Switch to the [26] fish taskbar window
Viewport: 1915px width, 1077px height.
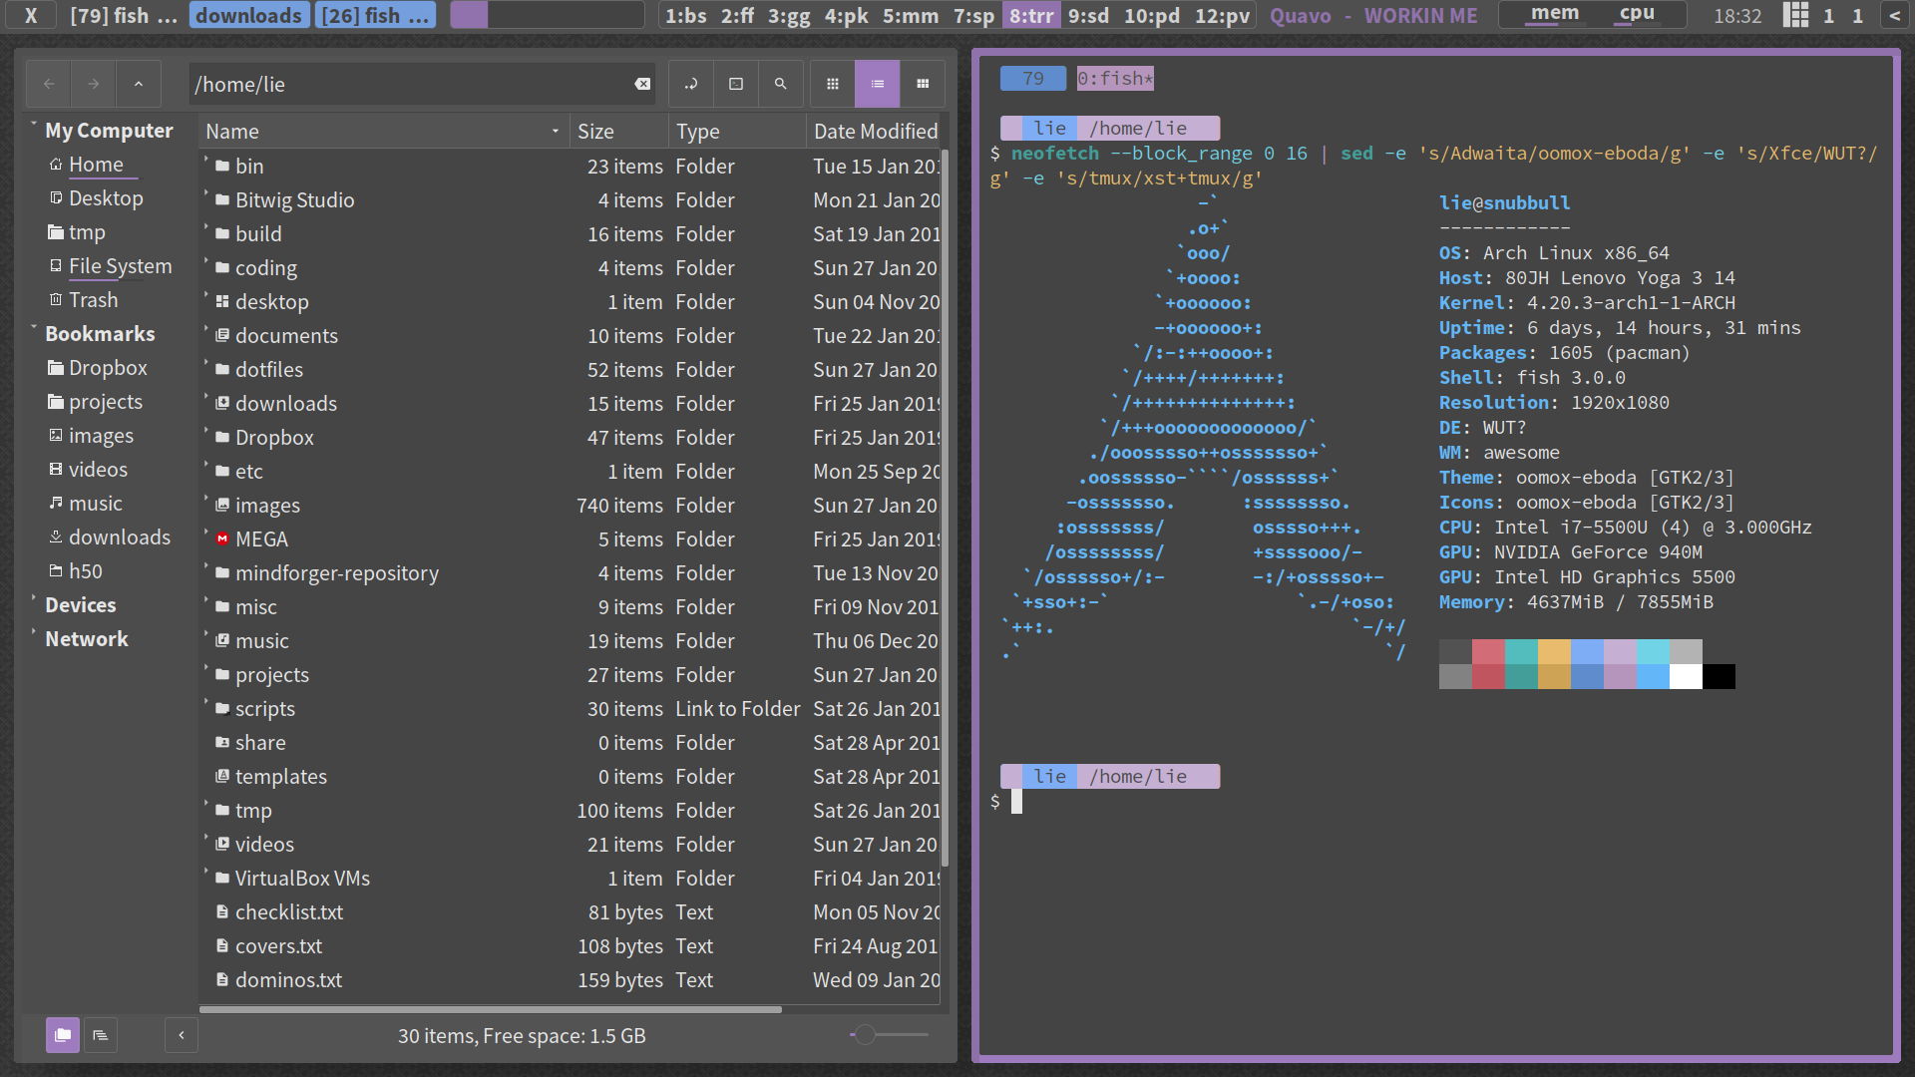point(375,15)
